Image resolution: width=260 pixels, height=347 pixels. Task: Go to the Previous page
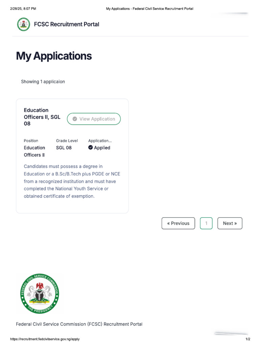(x=178, y=223)
